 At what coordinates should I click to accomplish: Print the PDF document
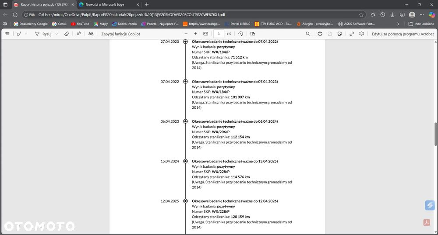point(320,34)
